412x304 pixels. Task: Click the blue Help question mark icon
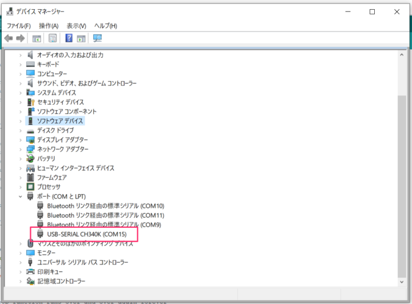[x=69, y=38]
